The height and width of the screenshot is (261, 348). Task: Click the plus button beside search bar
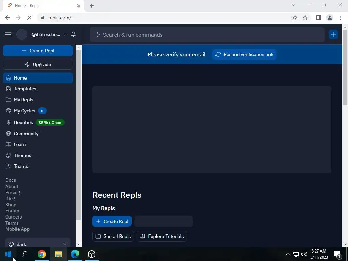(x=333, y=34)
